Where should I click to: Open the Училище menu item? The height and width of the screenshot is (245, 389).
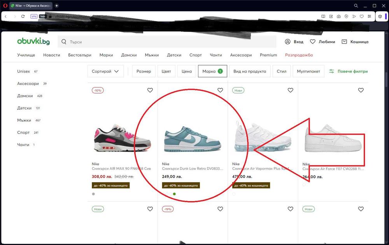(x=26, y=55)
